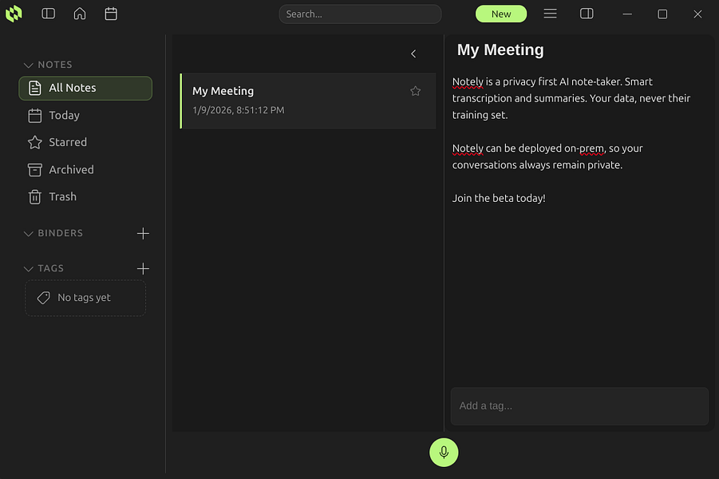719x479 pixels.
Task: Add a new binder with plus icon
Action: coord(143,234)
